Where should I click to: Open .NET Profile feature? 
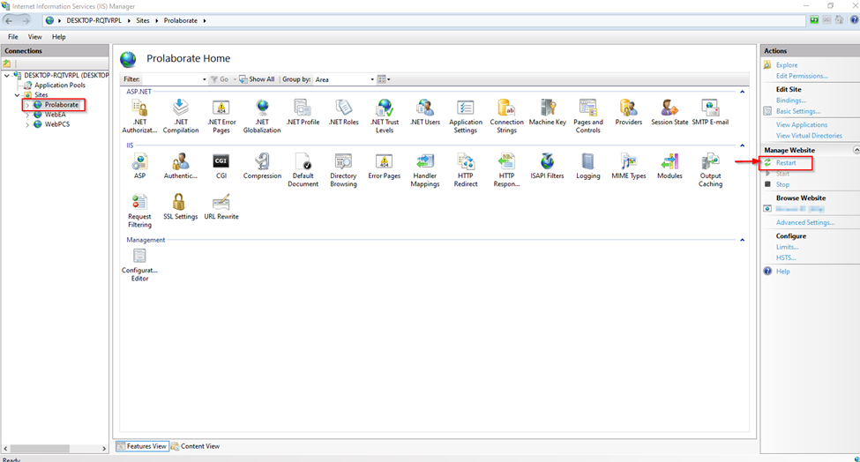[x=303, y=112]
